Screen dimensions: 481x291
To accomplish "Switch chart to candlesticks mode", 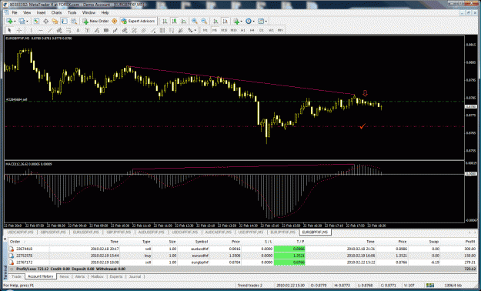I will [x=174, y=22].
